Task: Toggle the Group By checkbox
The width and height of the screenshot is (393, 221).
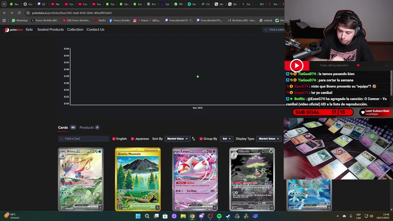Action: [x=201, y=139]
